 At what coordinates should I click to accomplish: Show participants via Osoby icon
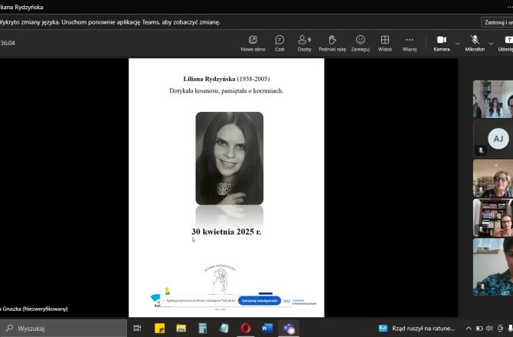point(304,43)
